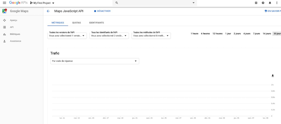Switch to the IDENTIFIANTS tab
This screenshot has height=124, width=281.
[x=96, y=23]
